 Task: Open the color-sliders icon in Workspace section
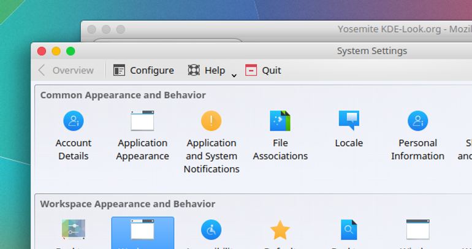click(x=74, y=229)
